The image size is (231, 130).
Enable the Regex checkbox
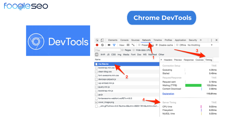(122, 50)
